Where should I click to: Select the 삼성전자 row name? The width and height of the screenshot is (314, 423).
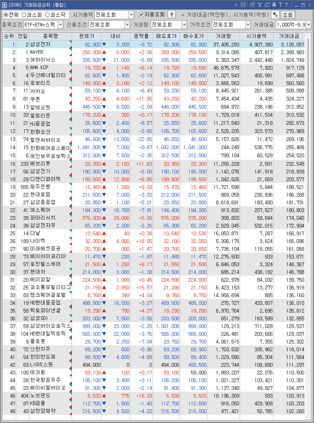point(40,44)
